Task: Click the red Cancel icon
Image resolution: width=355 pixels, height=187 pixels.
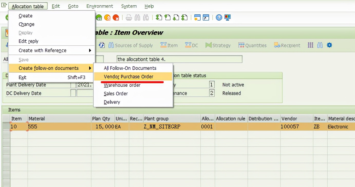Action: tap(116, 17)
